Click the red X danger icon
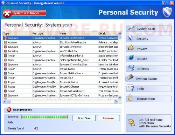The image size is (175, 135). (7, 13)
